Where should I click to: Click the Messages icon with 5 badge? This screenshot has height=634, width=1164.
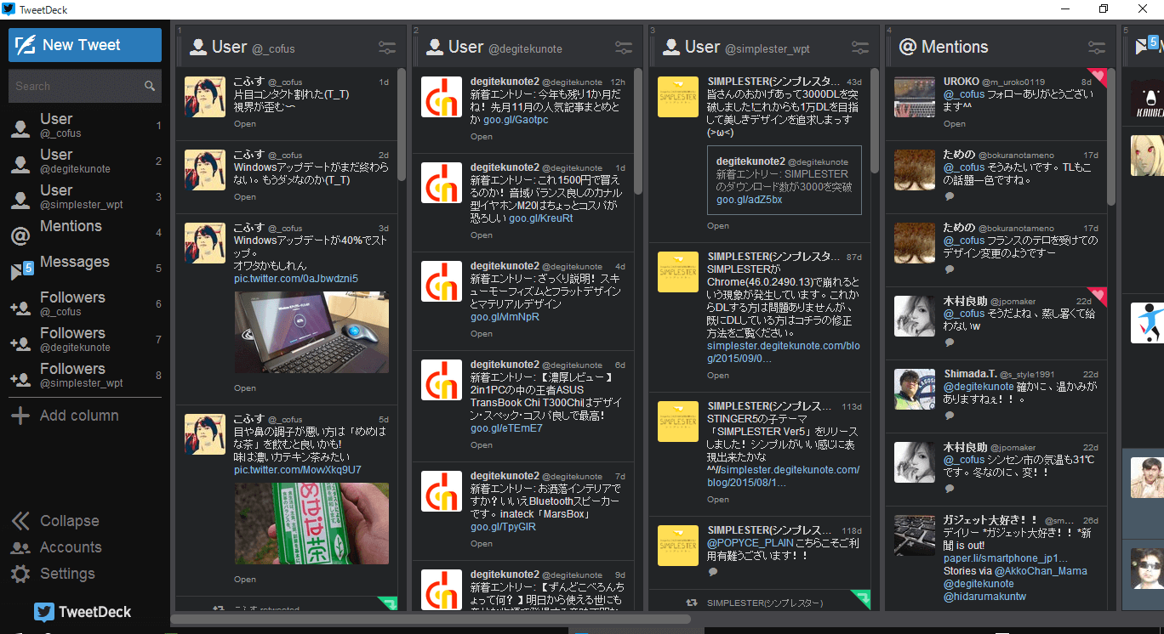[21, 270]
